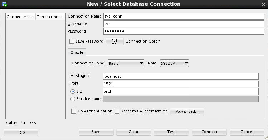This screenshot has width=268, height=140.
Task: Click the Hostname field with localhost
Action: [181, 77]
